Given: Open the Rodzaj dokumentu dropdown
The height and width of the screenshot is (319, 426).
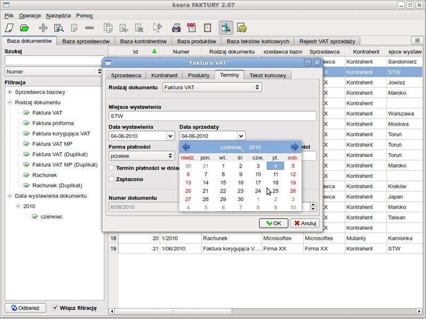Looking at the screenshot, I should [x=211, y=87].
